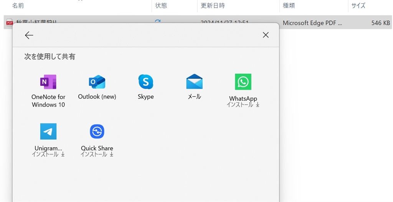
Task: Sort files by 名前 column
Action: click(x=18, y=5)
